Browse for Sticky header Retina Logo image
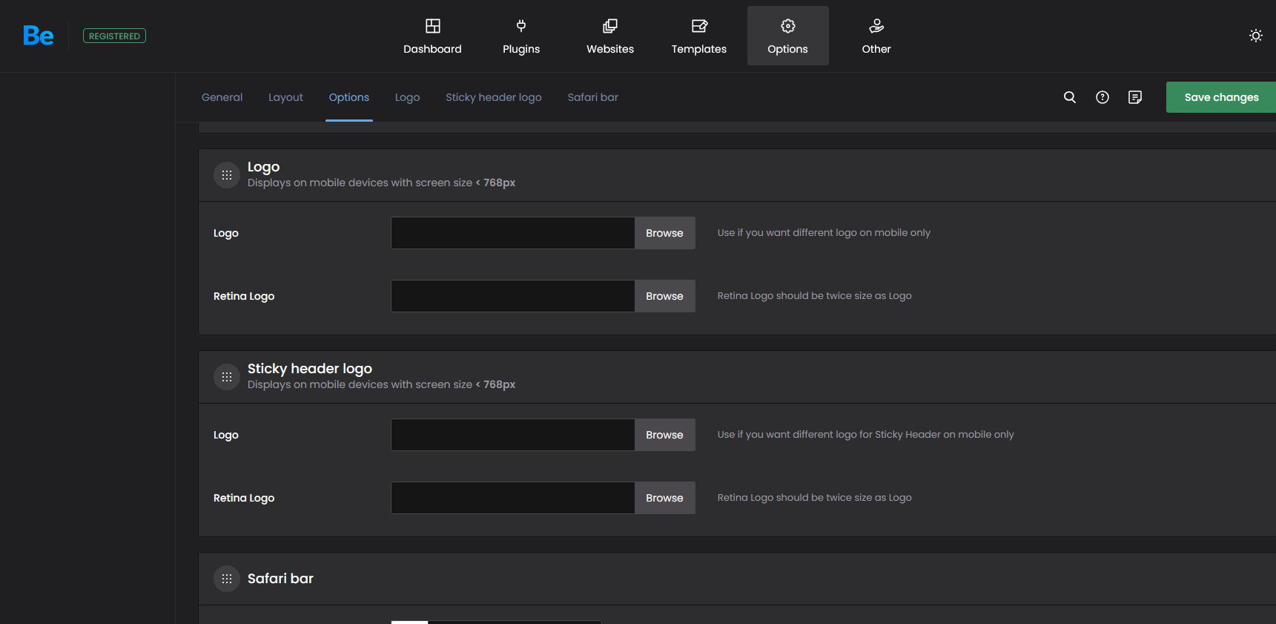 [x=664, y=498]
